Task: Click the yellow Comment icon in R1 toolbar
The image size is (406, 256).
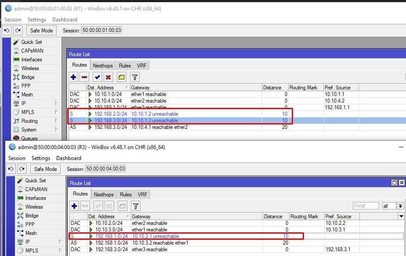Action: click(x=122, y=78)
